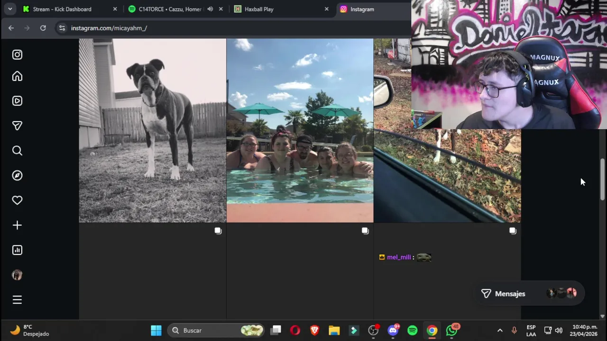Launch Brave browser from the taskbar
Image resolution: width=607 pixels, height=341 pixels.
pos(314,330)
